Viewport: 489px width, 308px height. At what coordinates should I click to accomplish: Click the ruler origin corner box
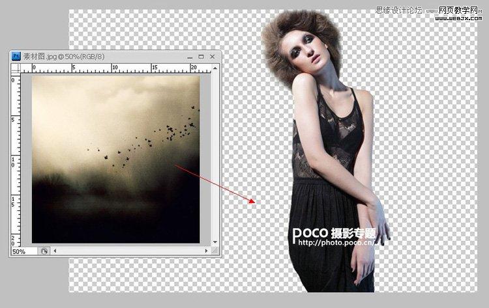(x=16, y=68)
